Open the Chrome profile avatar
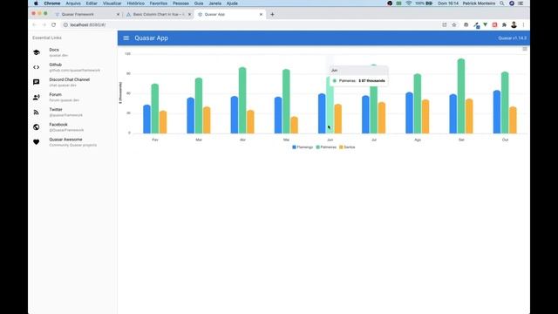Screen dimensions: 558x314 [514, 25]
